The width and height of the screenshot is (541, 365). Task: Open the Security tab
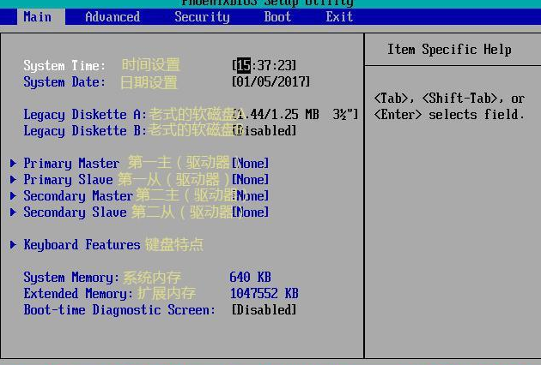pos(202,16)
